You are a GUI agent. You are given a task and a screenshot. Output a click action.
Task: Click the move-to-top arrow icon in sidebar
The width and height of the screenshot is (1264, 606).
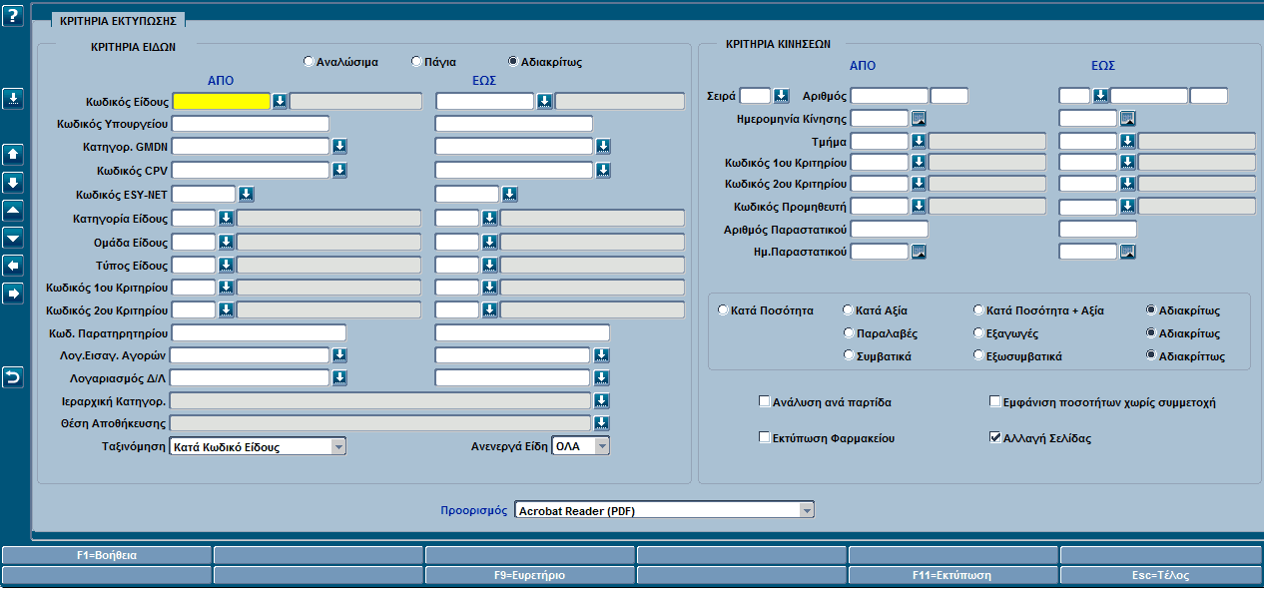pos(13,155)
